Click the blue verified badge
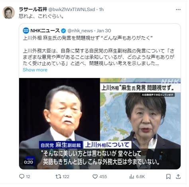This screenshot has height=187, width=189. click(x=63, y=31)
